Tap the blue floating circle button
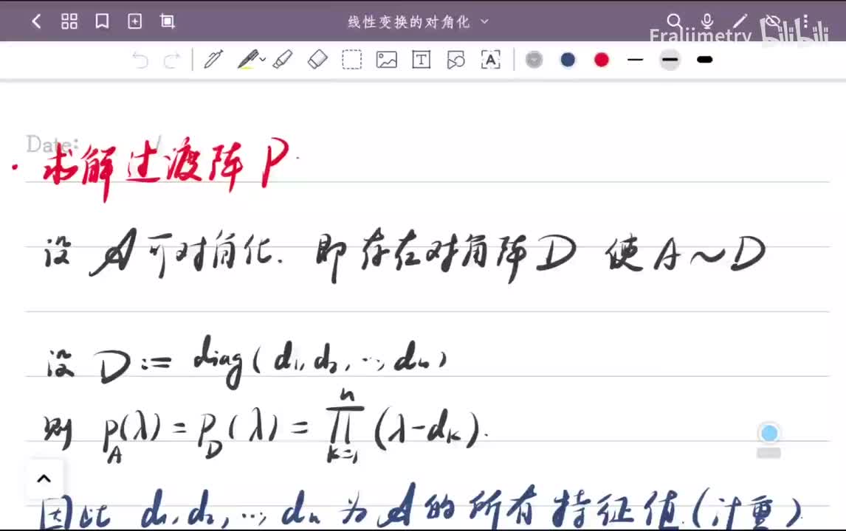Image resolution: width=846 pixels, height=531 pixels. (768, 434)
